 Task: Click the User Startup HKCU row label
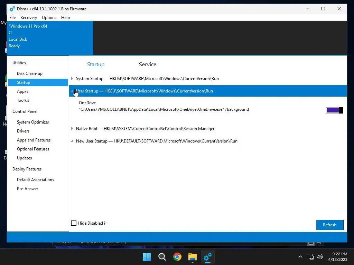[145, 91]
